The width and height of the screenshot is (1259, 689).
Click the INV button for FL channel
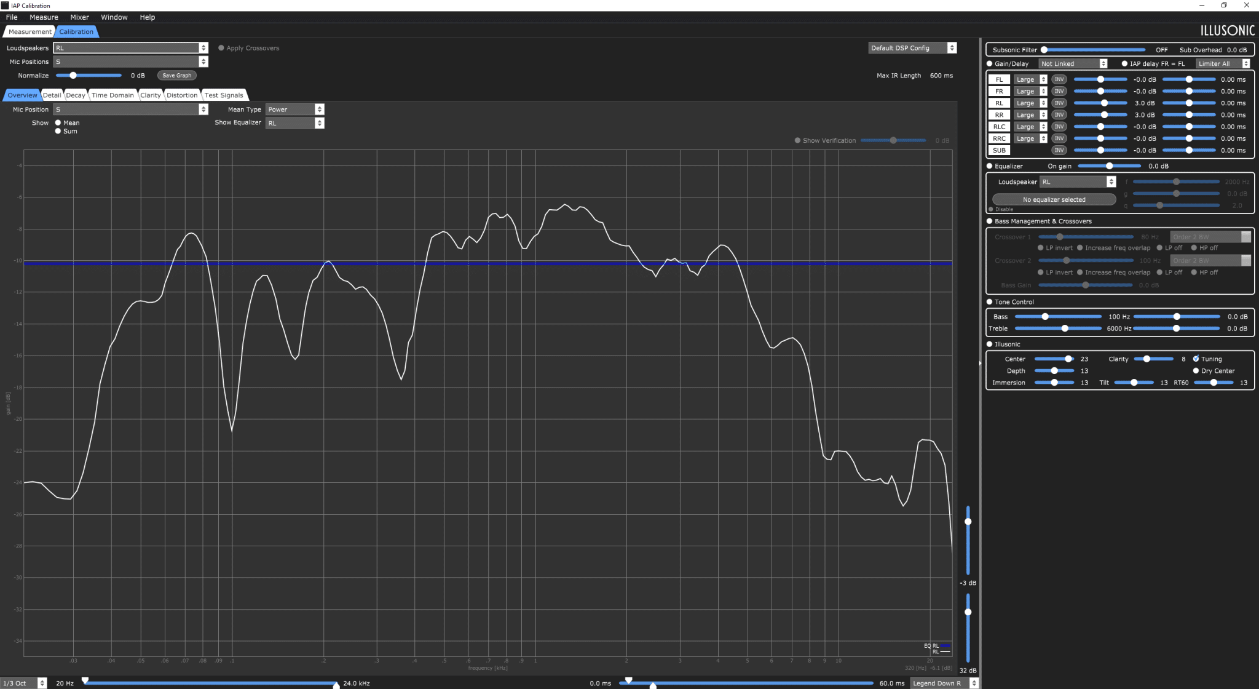(x=1059, y=79)
